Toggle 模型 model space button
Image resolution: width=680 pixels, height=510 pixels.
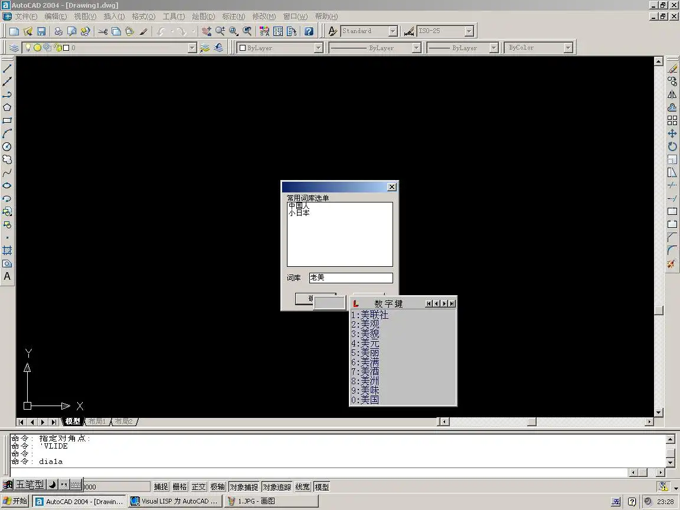322,487
